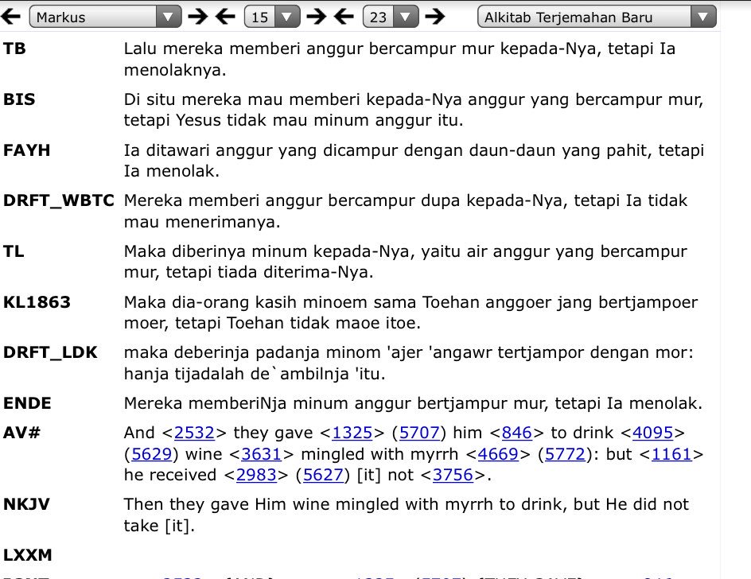Select the TB version label

coord(14,49)
